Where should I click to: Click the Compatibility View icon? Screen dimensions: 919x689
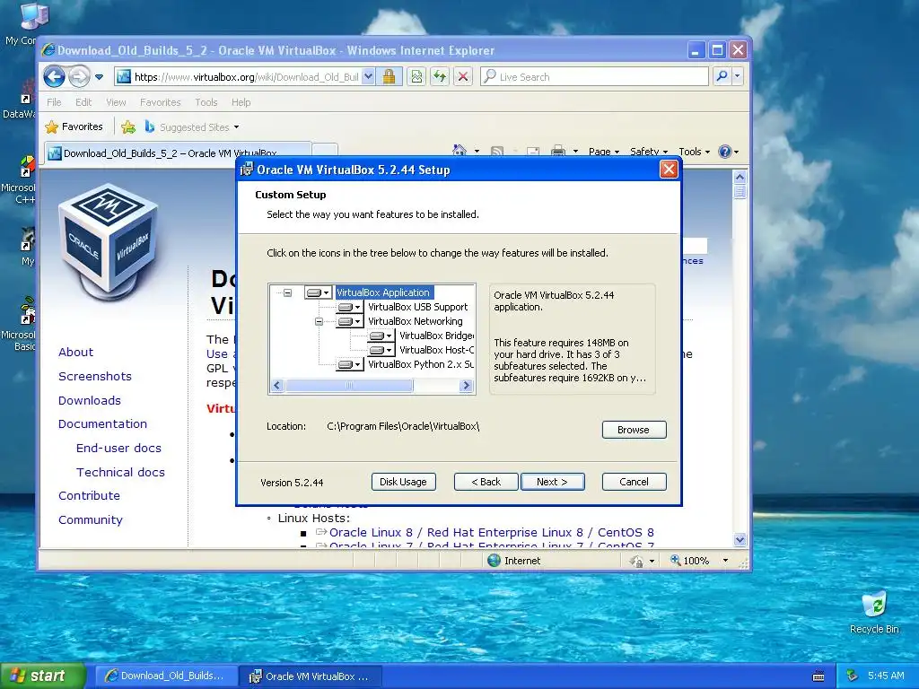(x=416, y=77)
